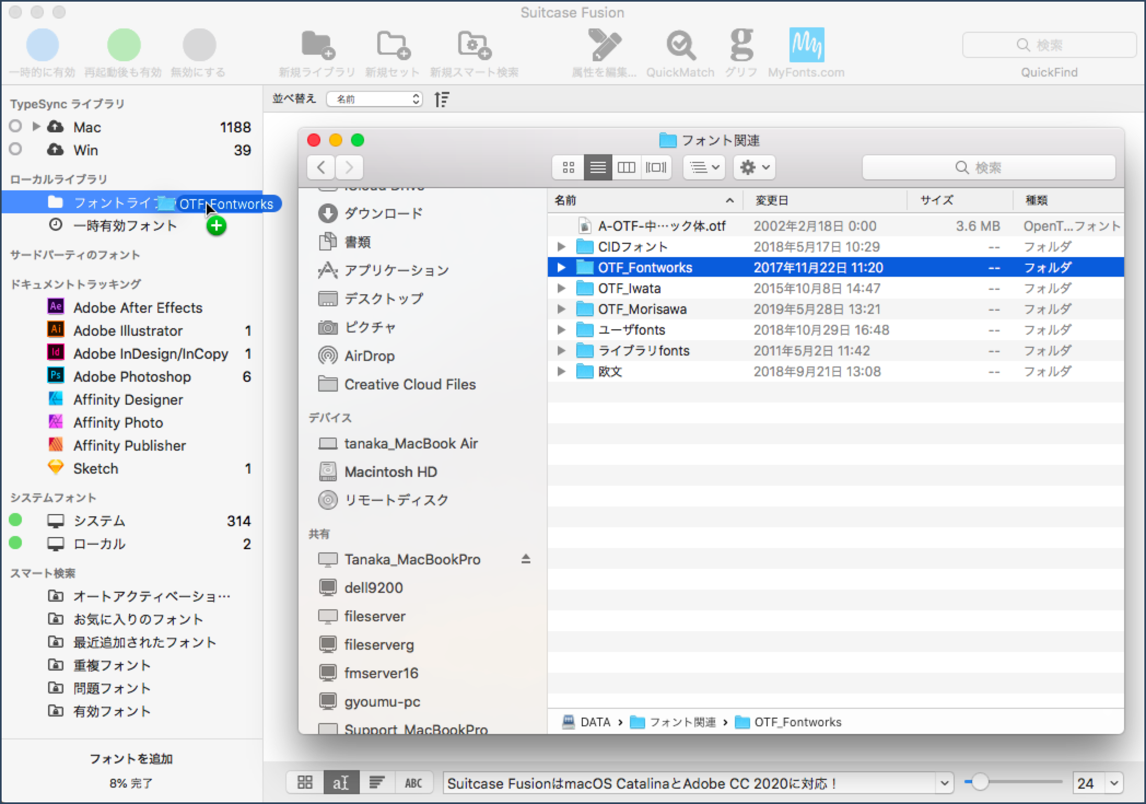Click the QuickFind search field
Viewport: 1146px width, 804px height.
[x=1049, y=45]
